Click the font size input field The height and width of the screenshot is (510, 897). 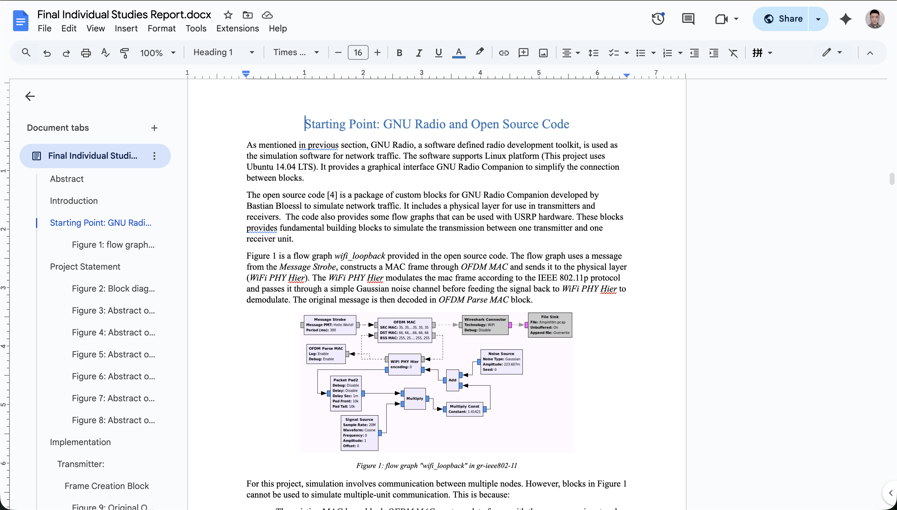pos(358,52)
